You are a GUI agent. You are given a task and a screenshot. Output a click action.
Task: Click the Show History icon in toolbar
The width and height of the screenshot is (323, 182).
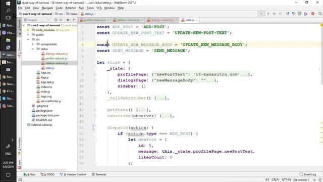click(x=299, y=14)
